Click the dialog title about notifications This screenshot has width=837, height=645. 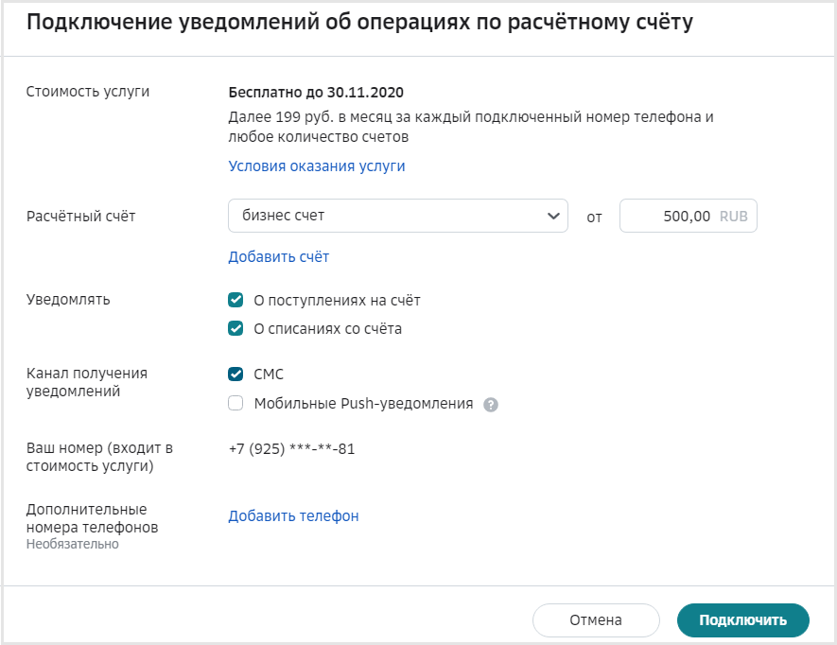pyautogui.click(x=359, y=23)
